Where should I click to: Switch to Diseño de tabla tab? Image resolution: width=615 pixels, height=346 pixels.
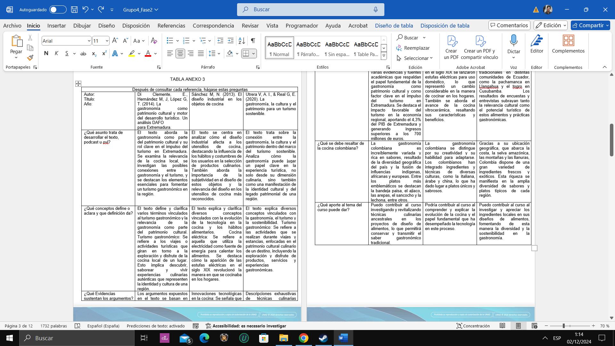click(x=394, y=26)
